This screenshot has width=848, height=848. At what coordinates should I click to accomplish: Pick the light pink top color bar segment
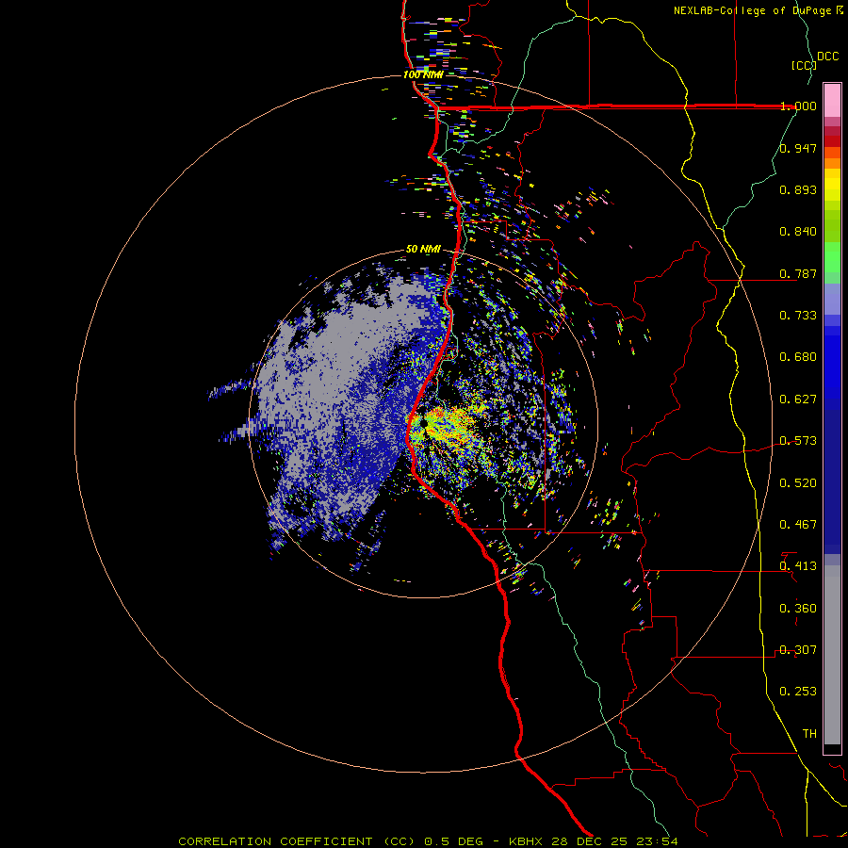point(832,101)
